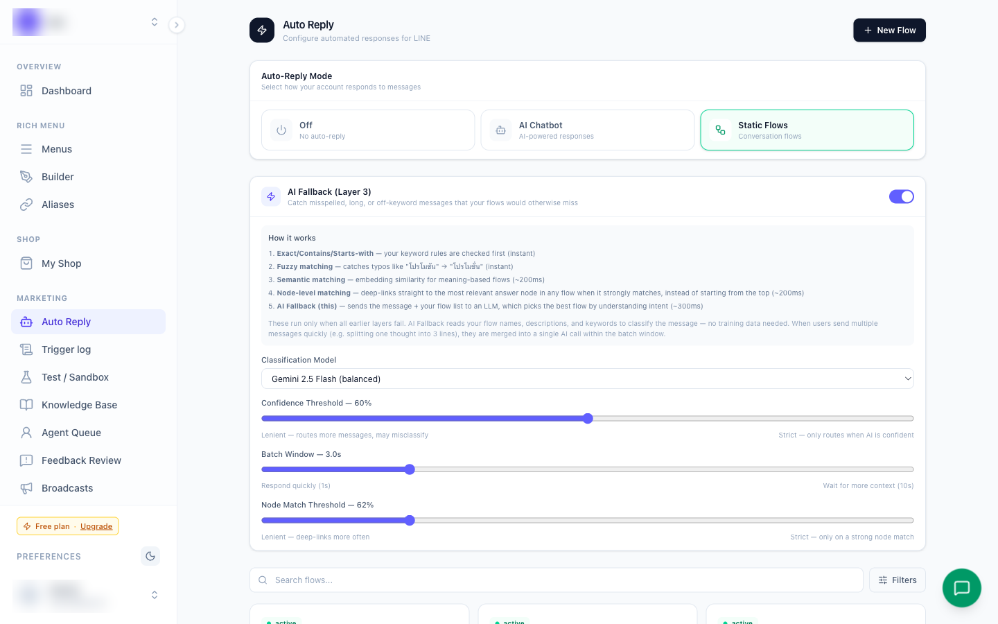Go to Knowledge Base
Viewport: 998px width, 624px height.
point(88,405)
